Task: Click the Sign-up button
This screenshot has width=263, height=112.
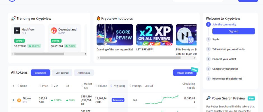Action: click(233, 31)
